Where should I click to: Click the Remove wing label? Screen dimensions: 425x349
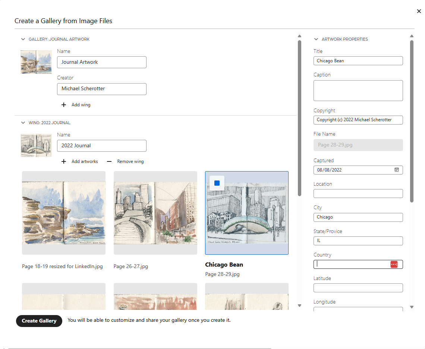[130, 161]
